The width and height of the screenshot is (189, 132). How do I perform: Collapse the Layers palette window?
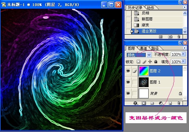(x=180, y=43)
